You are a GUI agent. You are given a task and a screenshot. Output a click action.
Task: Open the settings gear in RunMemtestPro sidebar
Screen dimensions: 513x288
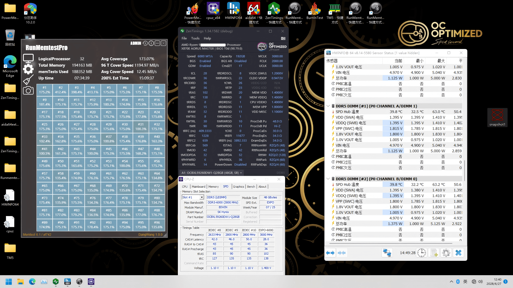tap(28, 69)
